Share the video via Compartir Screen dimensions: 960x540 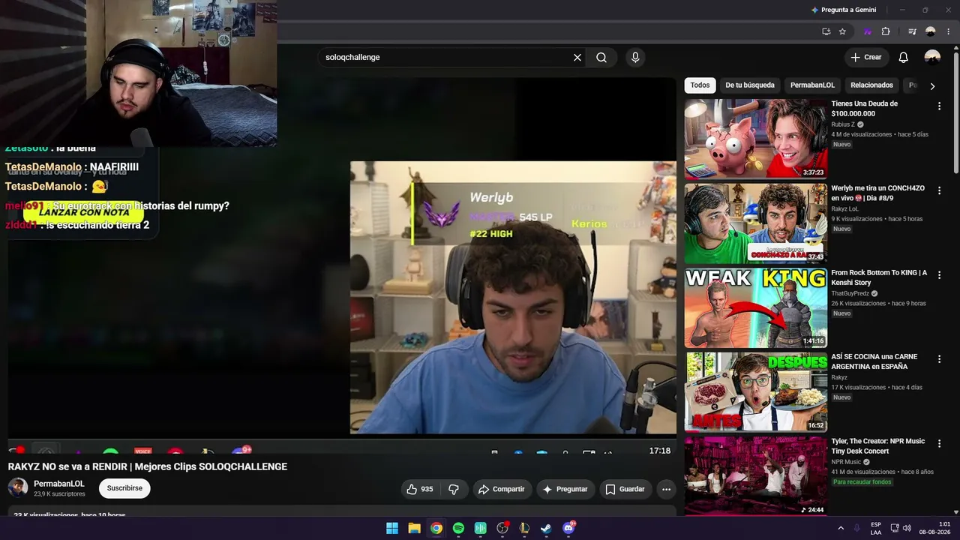502,489
